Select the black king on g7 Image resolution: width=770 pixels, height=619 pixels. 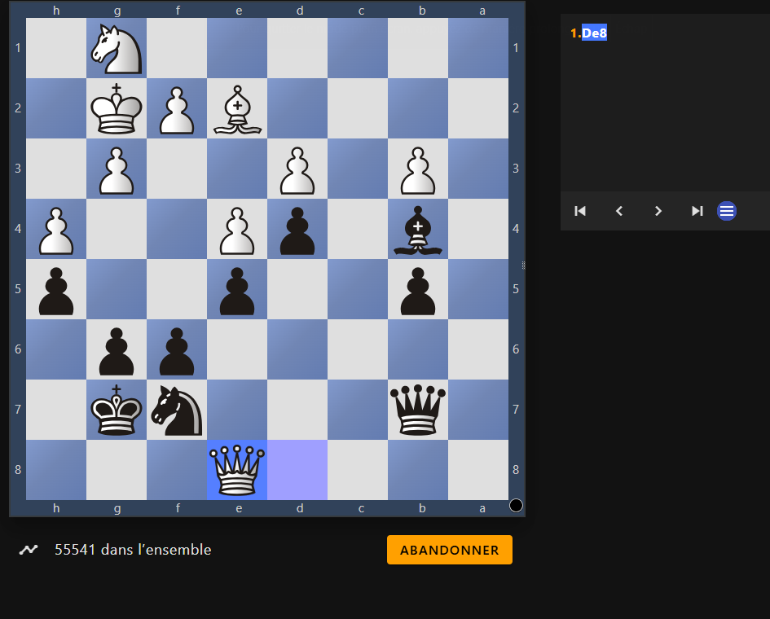click(x=117, y=410)
